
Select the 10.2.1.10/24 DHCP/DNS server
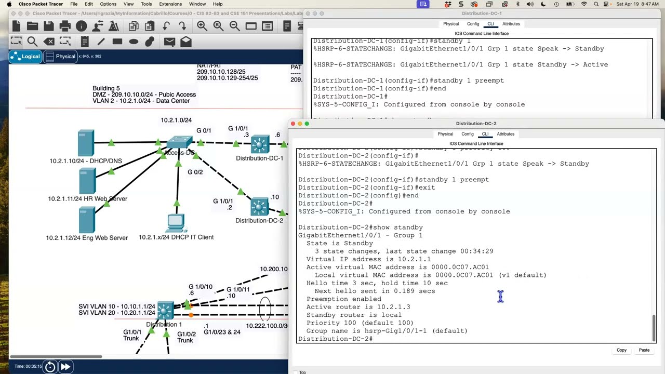[86, 143]
